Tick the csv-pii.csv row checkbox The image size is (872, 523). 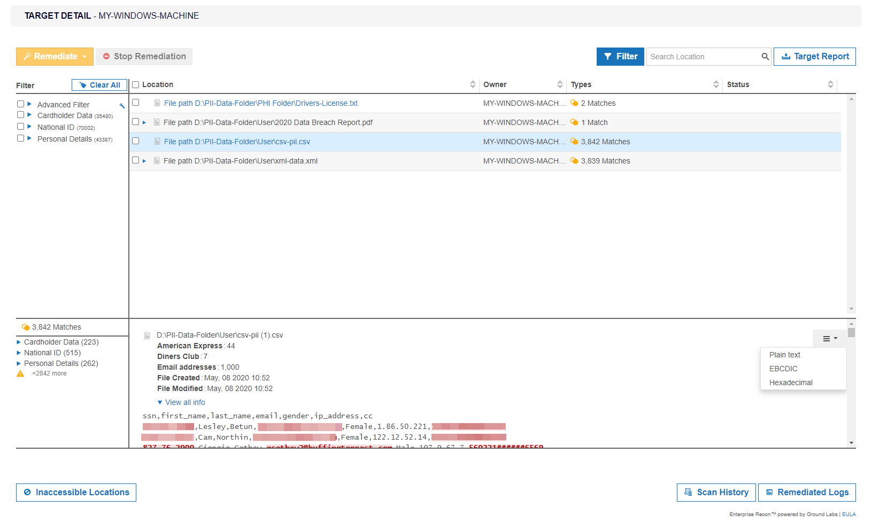click(136, 141)
